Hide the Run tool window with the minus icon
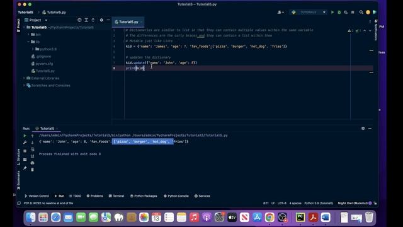 coord(370,129)
